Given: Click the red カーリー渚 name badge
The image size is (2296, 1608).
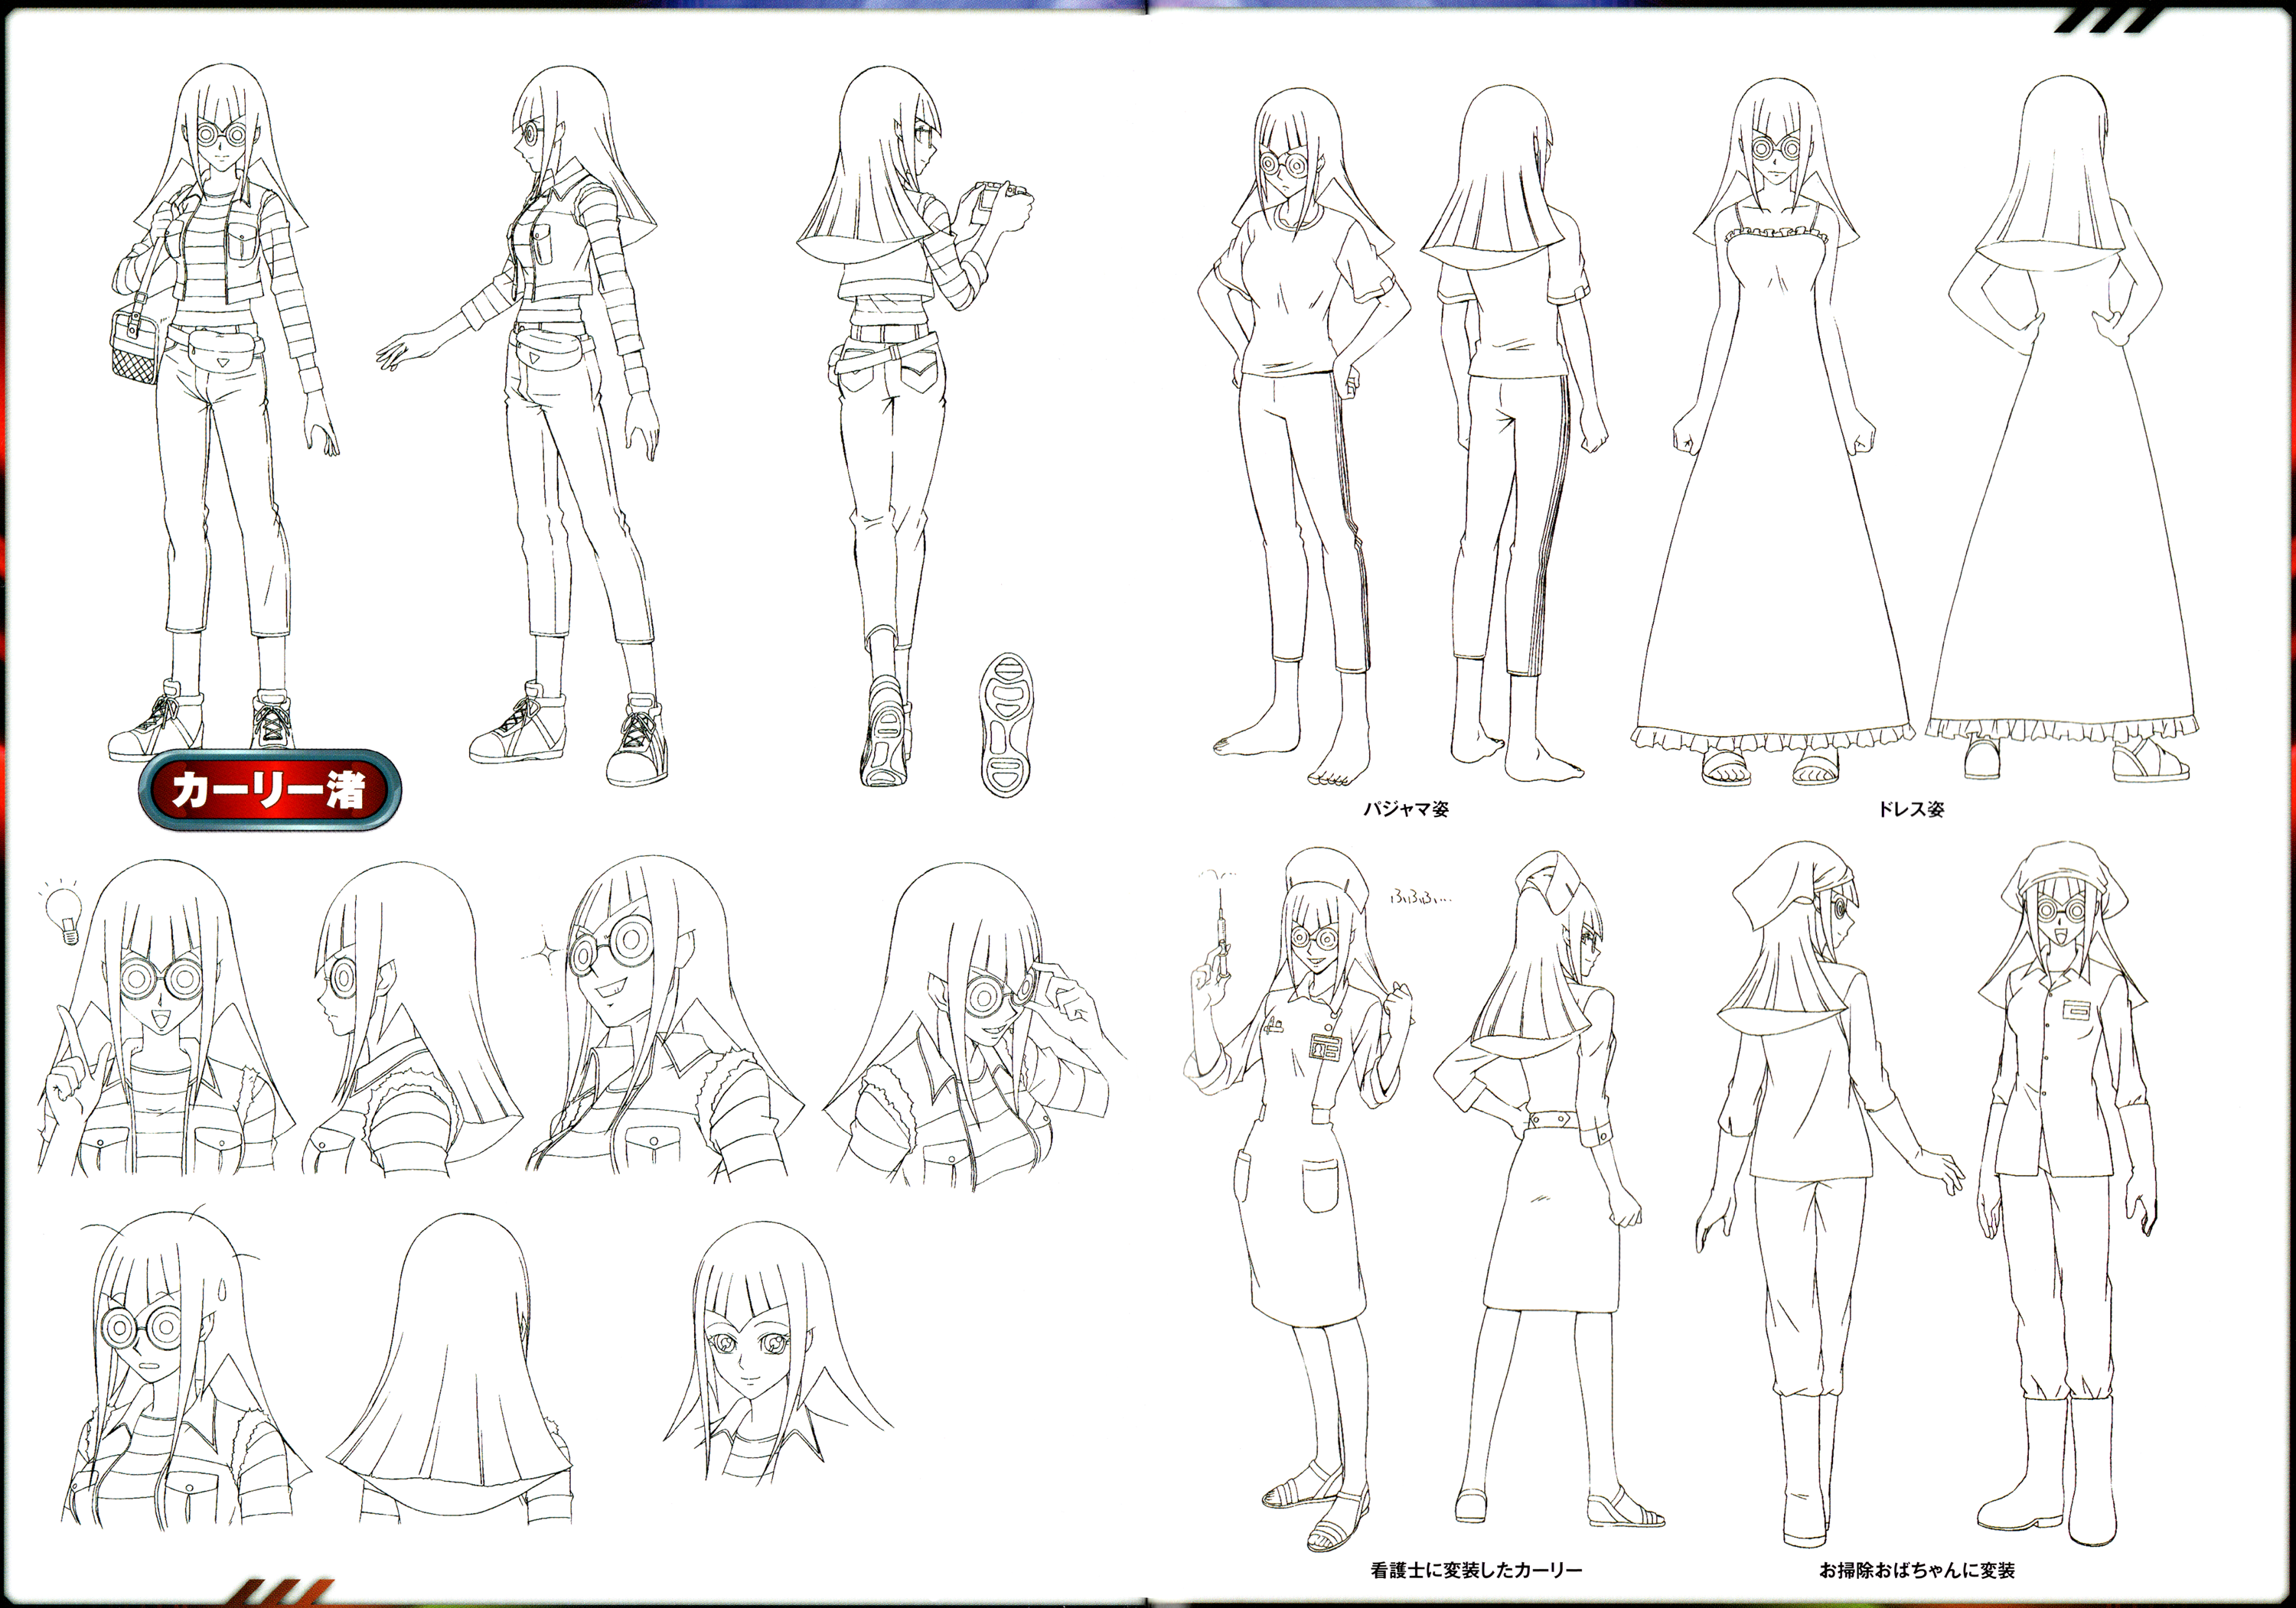Looking at the screenshot, I should (x=270, y=790).
